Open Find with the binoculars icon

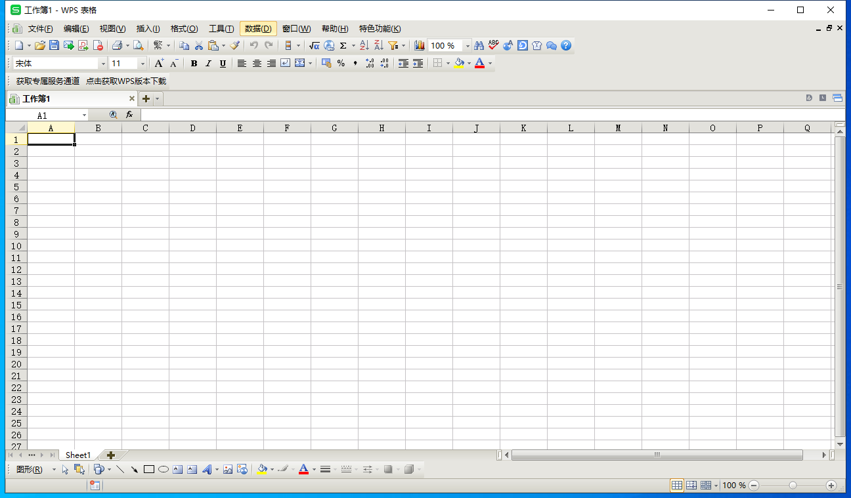pos(479,45)
